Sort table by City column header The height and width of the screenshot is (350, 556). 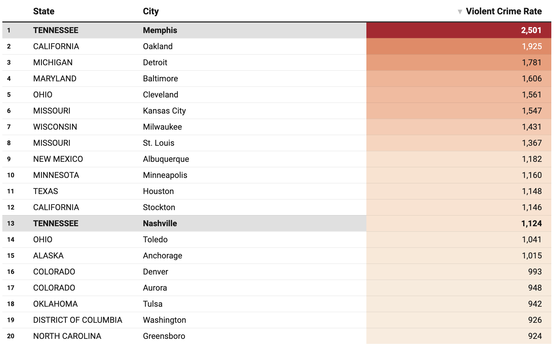[151, 11]
